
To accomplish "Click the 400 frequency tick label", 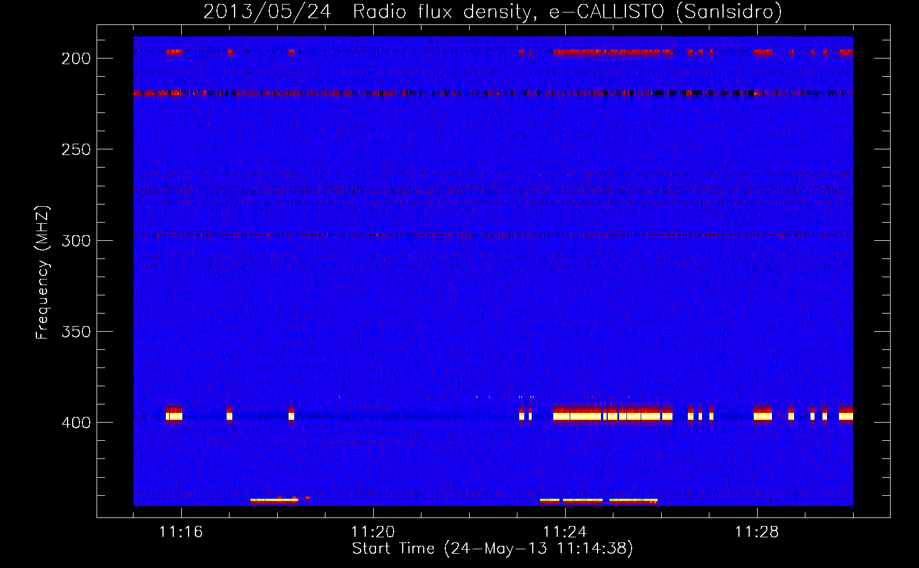I will coord(76,423).
